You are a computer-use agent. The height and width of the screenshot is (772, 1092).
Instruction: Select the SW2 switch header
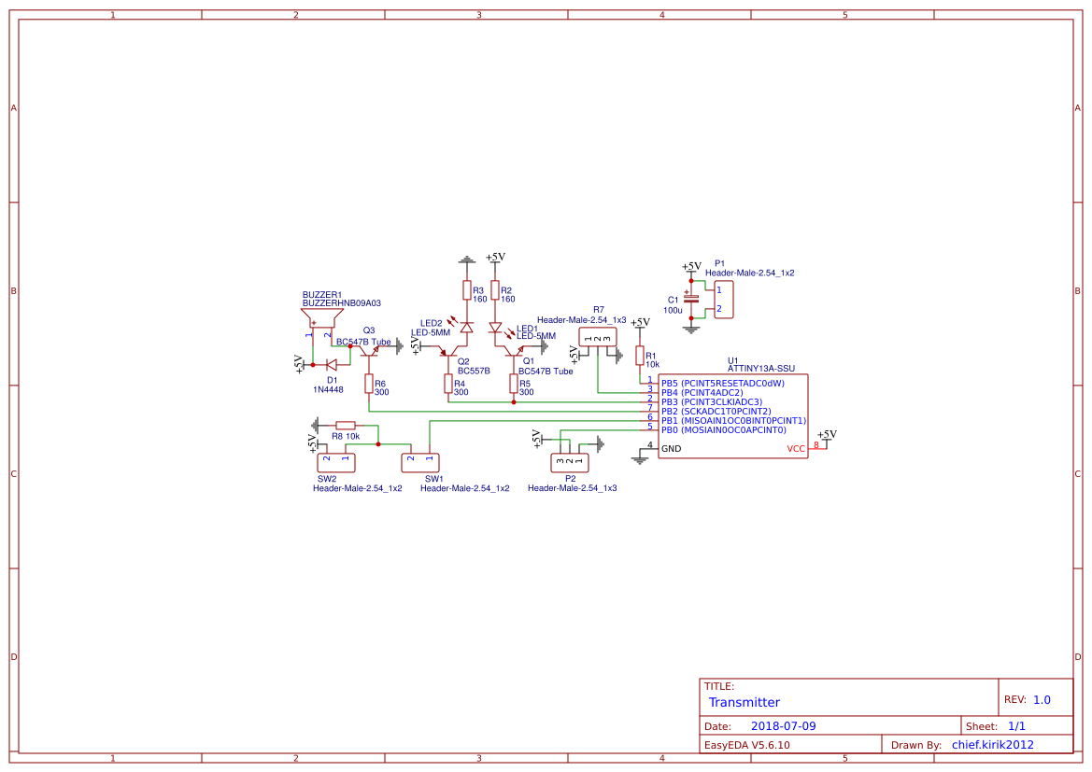338,461
